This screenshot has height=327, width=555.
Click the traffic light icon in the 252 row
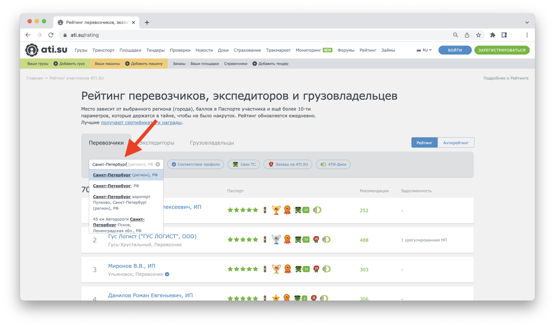pyautogui.click(x=265, y=210)
